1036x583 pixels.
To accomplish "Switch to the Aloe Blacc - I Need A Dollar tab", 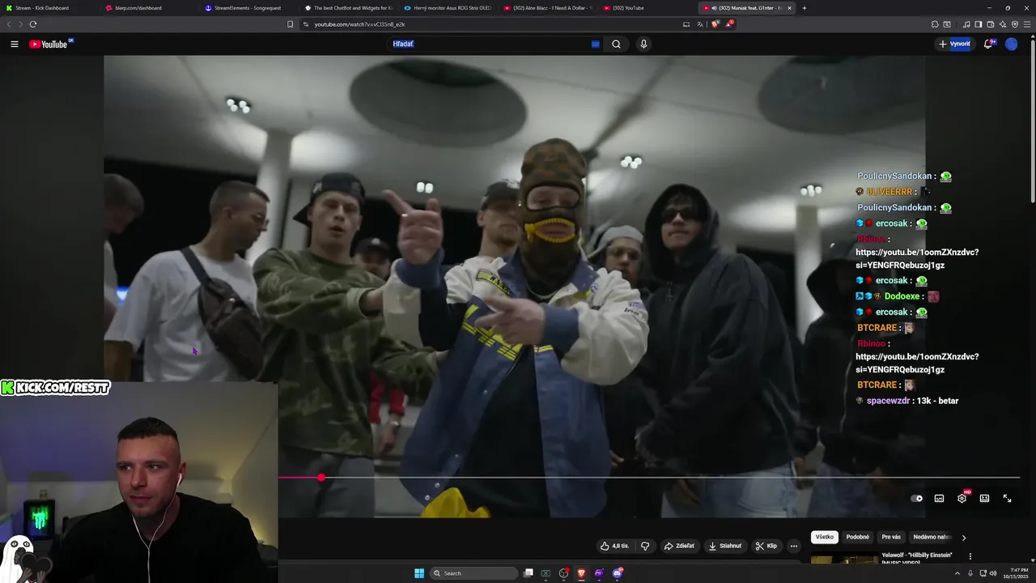I will click(547, 8).
